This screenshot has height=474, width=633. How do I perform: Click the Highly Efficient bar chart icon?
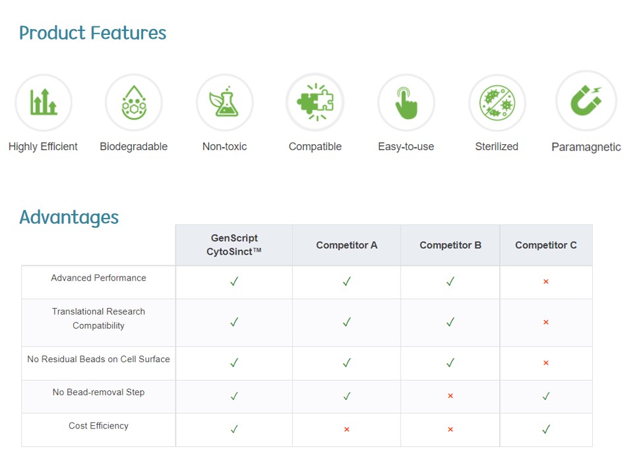click(x=44, y=103)
